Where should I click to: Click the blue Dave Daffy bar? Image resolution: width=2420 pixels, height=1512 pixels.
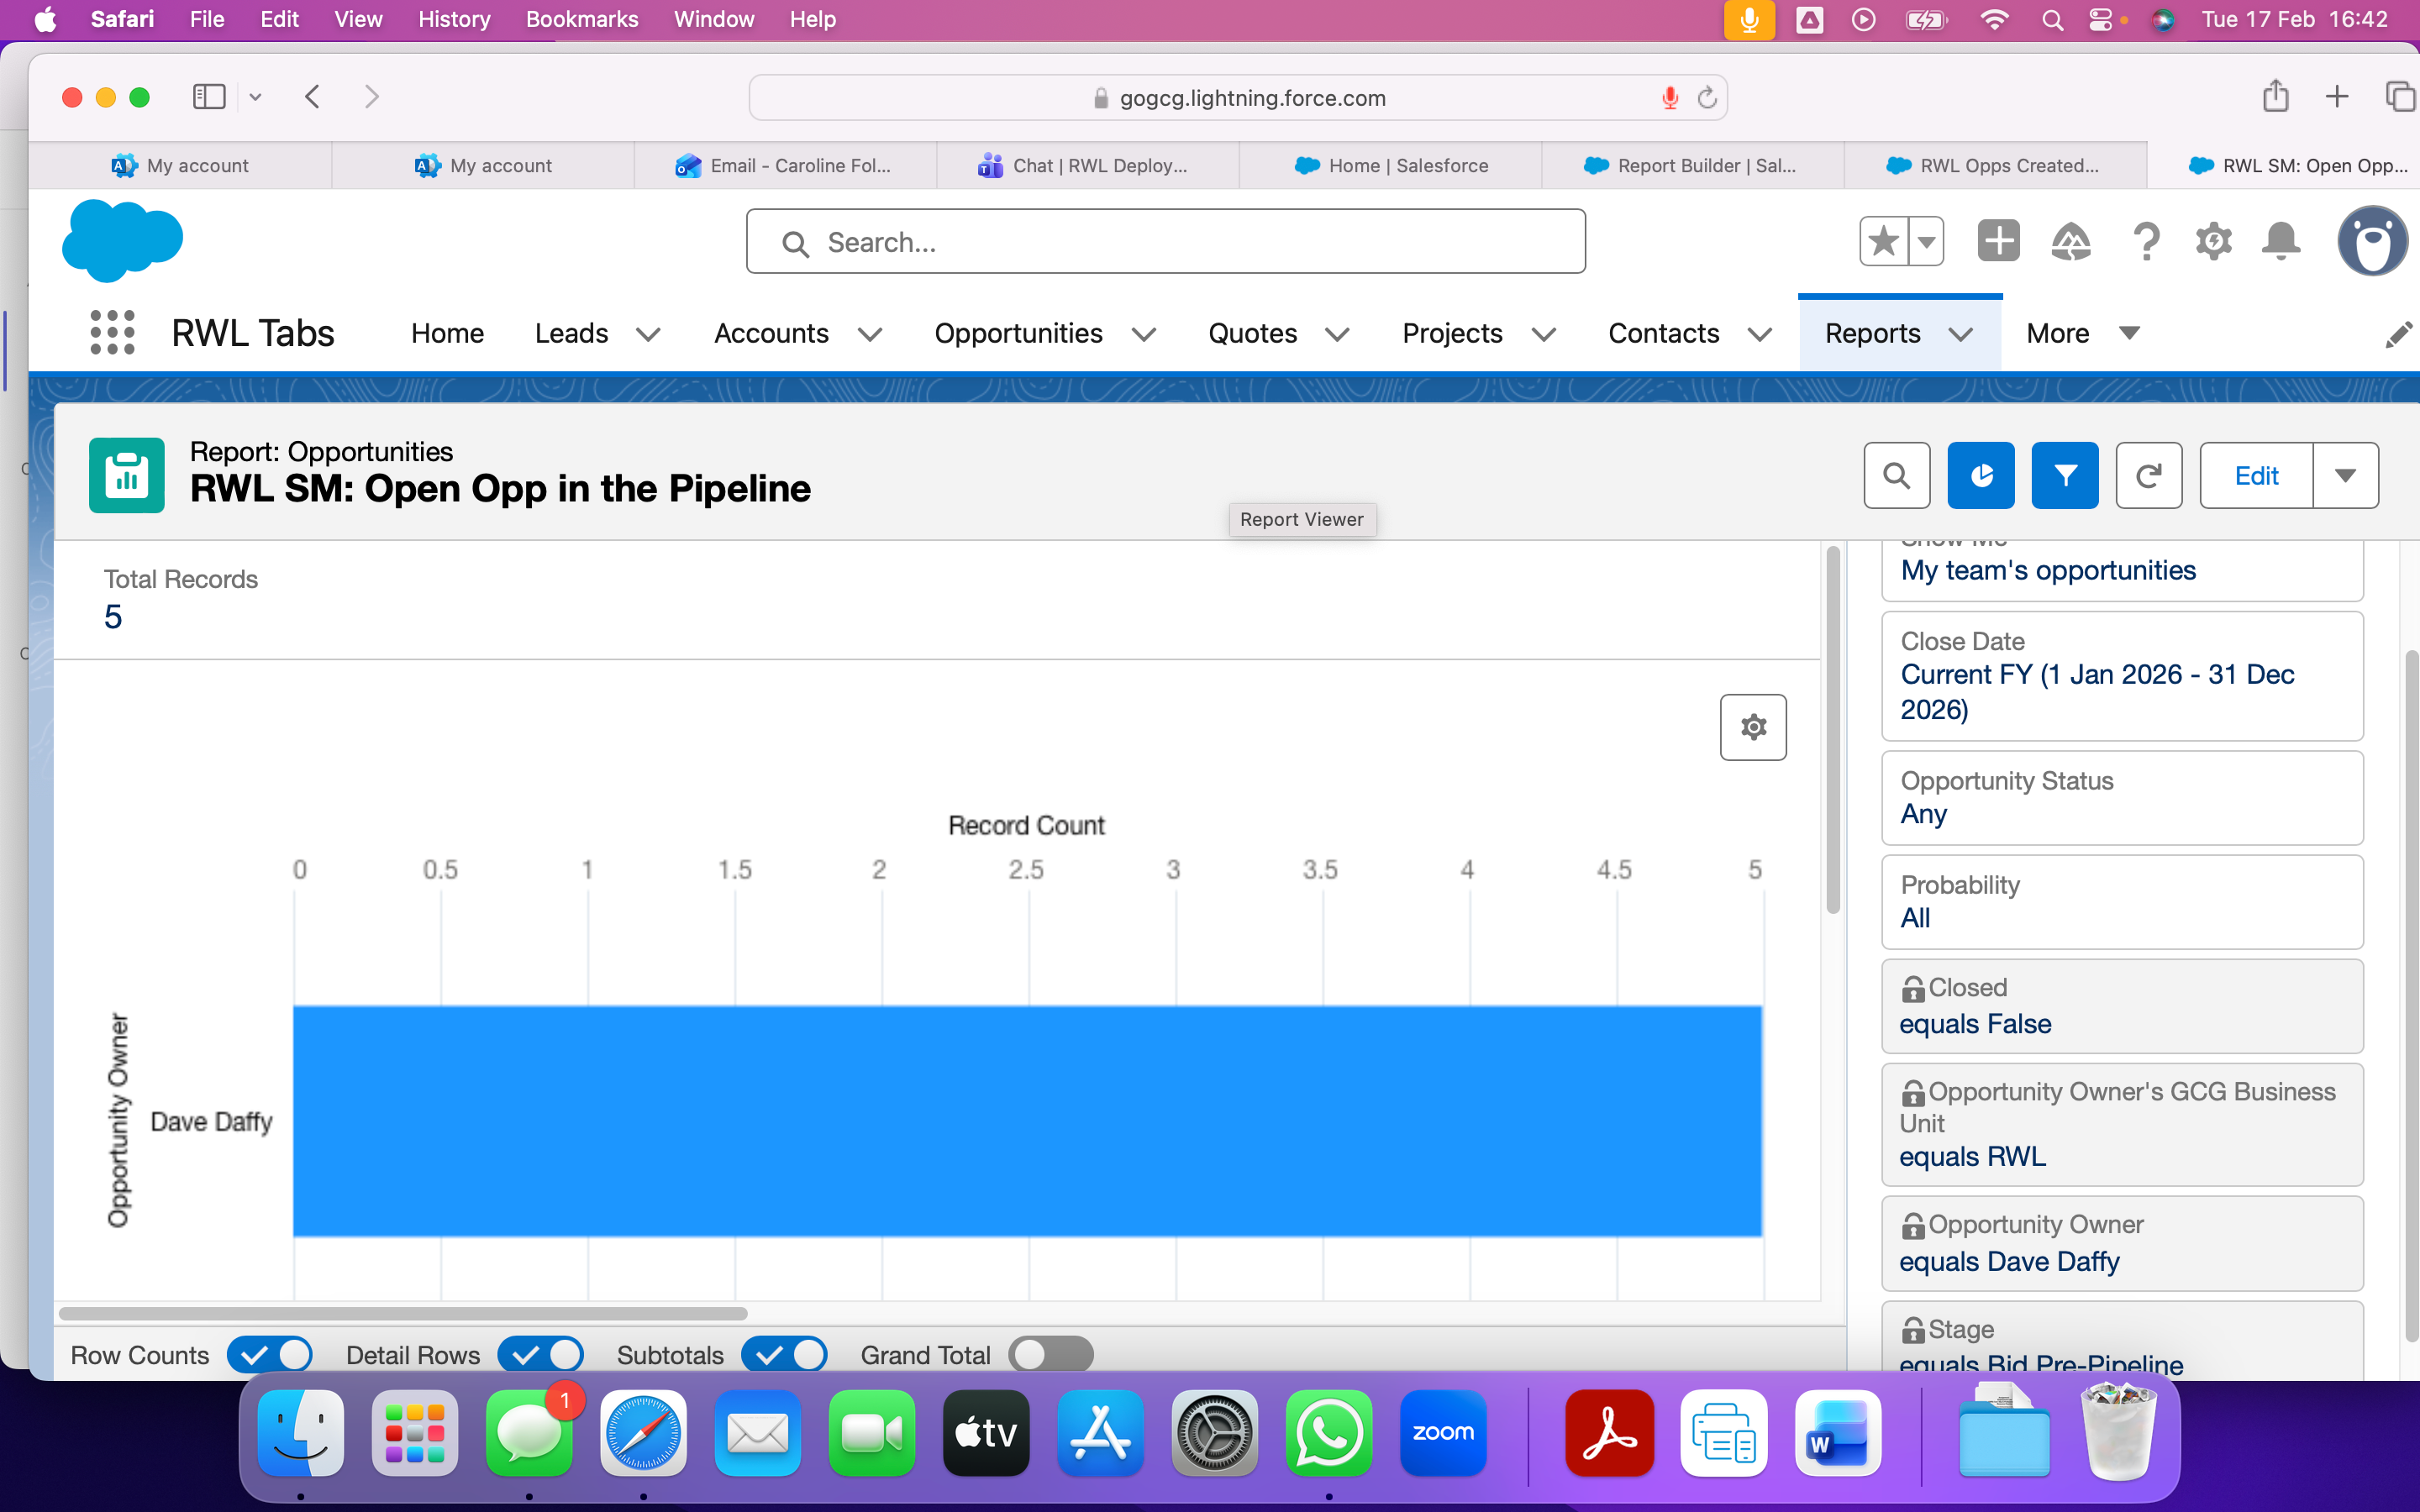[1026, 1121]
